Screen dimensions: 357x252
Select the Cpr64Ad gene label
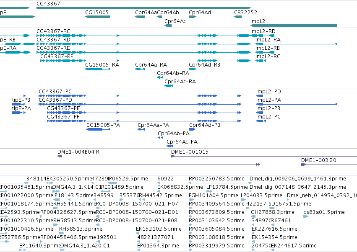click(x=200, y=13)
